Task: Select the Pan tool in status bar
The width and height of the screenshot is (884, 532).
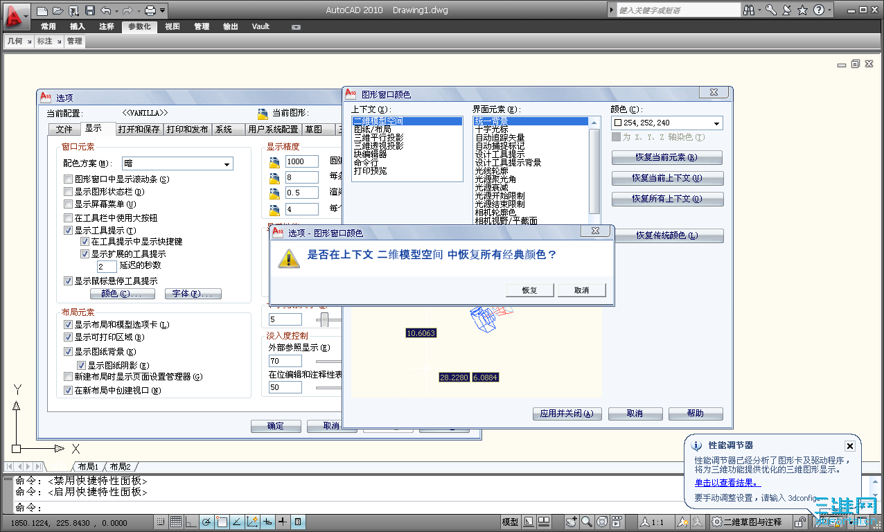Action: (571, 522)
